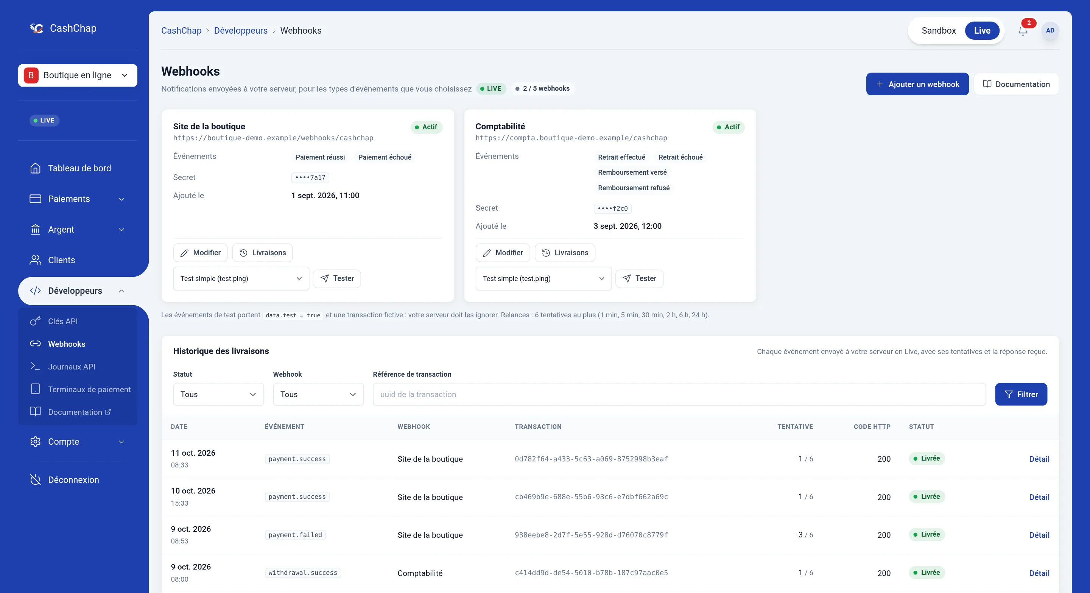
Task: Open Terminaux de paiement submenu item
Action: tap(78, 389)
